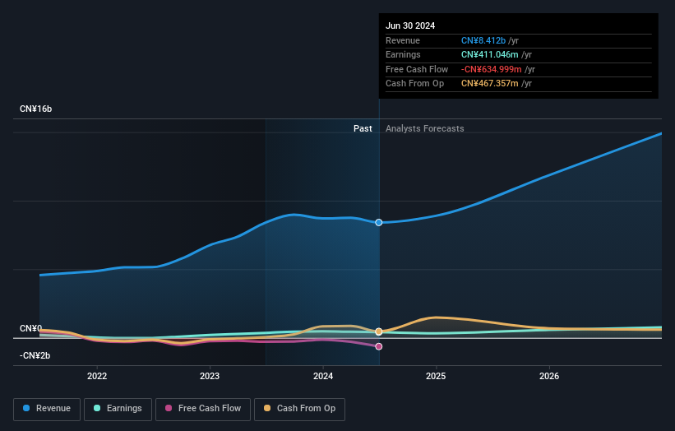
Task: Click the CN¥411.046m earnings value
Action: pyautogui.click(x=490, y=54)
